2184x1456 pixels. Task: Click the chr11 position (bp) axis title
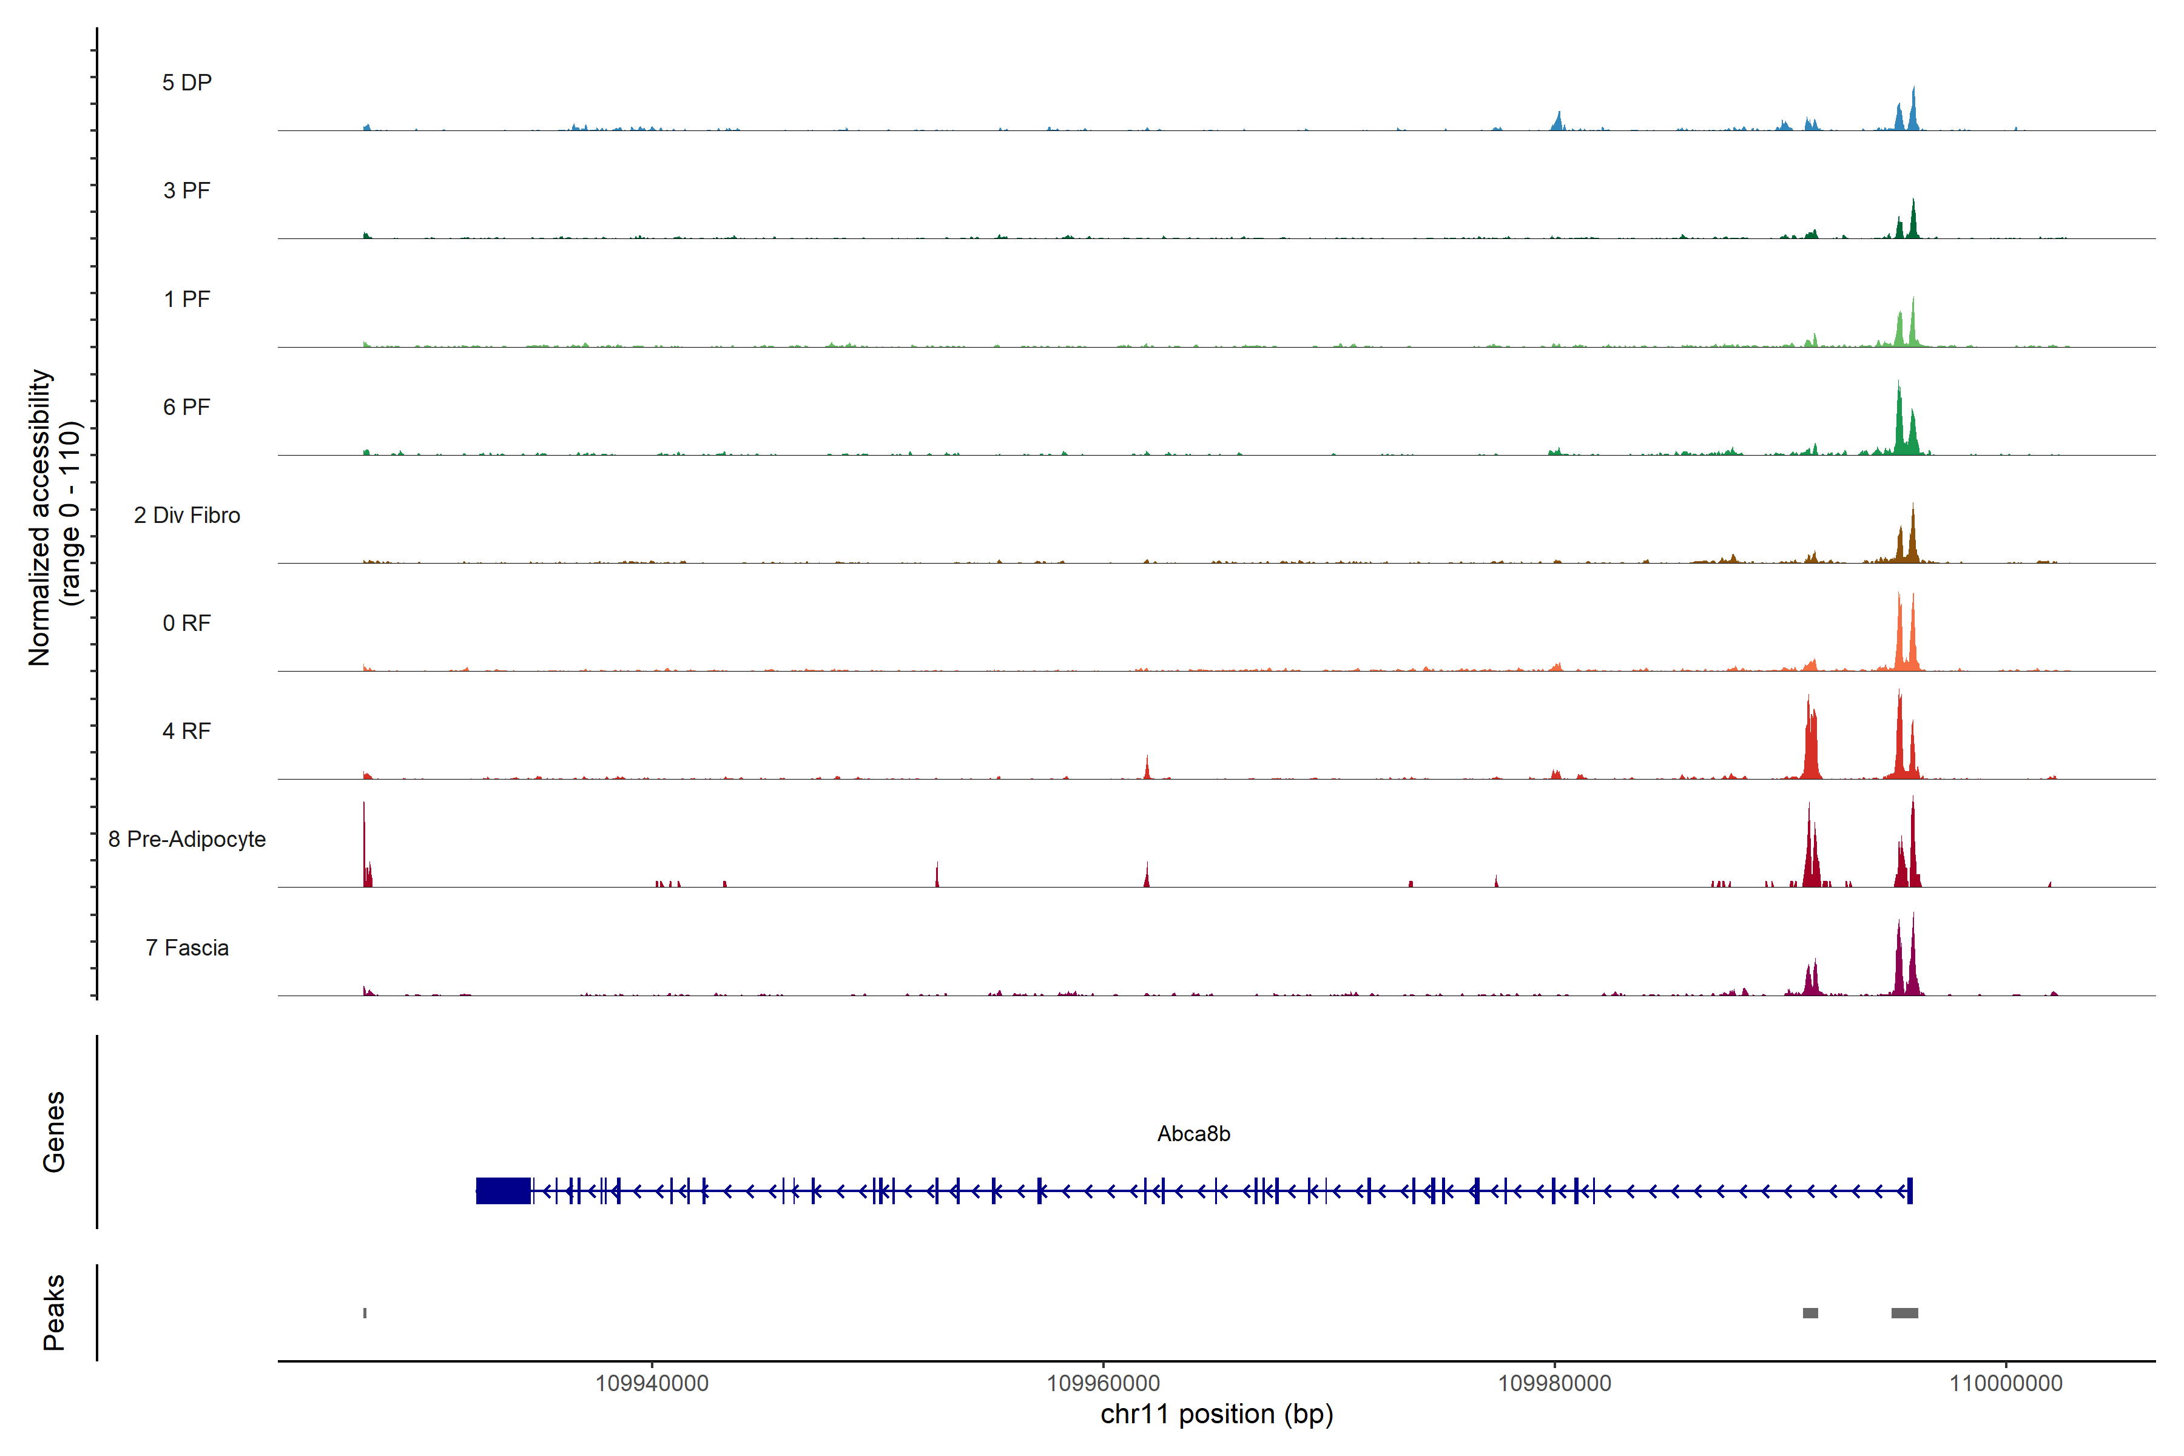(1216, 1414)
